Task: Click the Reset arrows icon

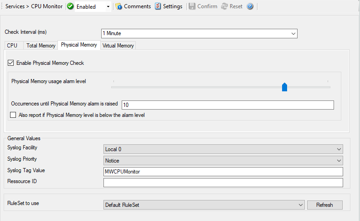Action: [x=224, y=6]
